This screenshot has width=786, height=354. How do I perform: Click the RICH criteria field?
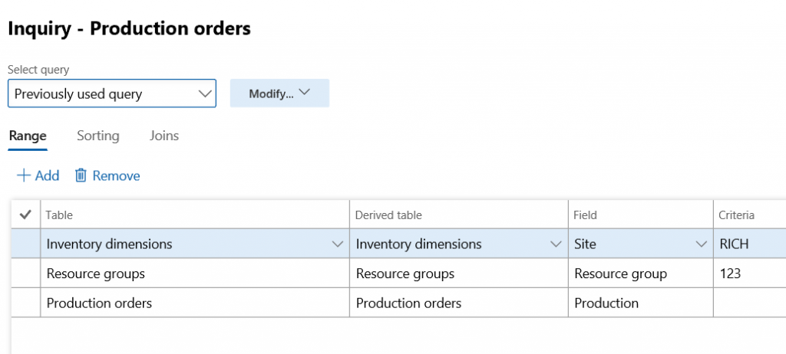click(748, 244)
